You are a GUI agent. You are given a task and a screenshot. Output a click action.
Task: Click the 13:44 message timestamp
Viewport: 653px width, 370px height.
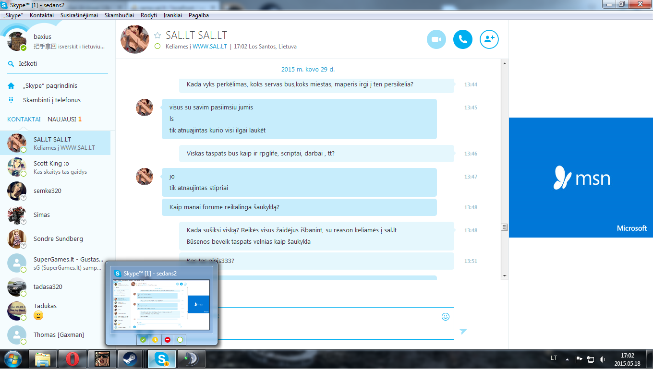(x=471, y=84)
